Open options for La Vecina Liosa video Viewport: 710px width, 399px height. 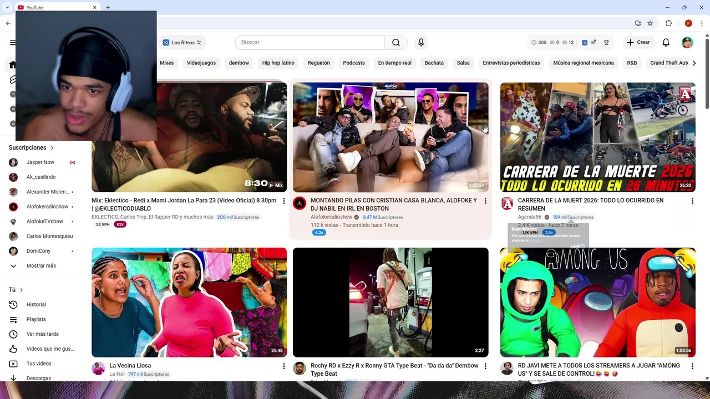283,366
